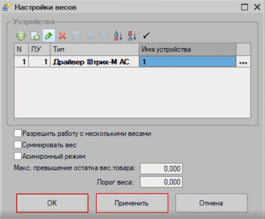Click the black checkmark toolbar icon

pyautogui.click(x=146, y=36)
